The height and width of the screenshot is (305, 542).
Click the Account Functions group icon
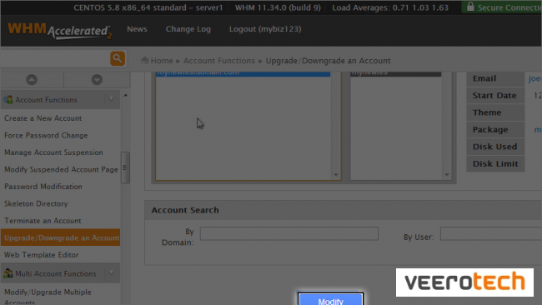tap(8, 100)
